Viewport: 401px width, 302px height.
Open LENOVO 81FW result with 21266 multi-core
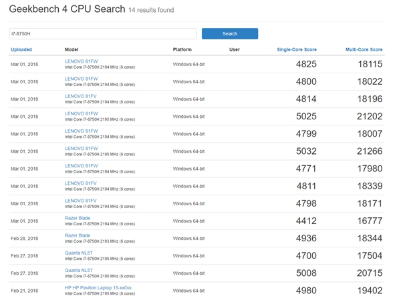click(x=82, y=148)
